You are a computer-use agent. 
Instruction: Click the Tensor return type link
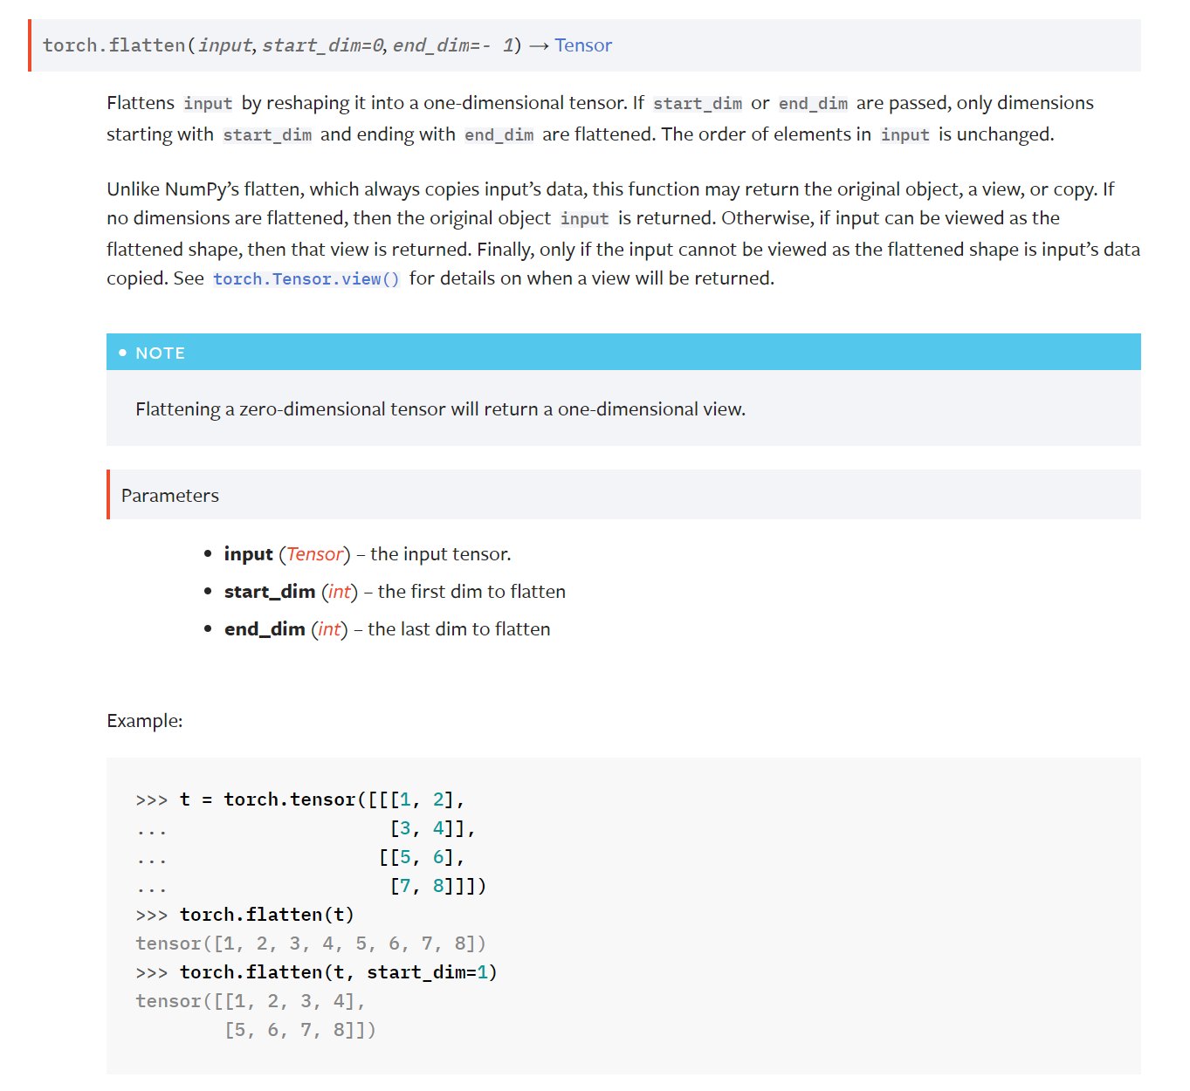[x=582, y=45]
